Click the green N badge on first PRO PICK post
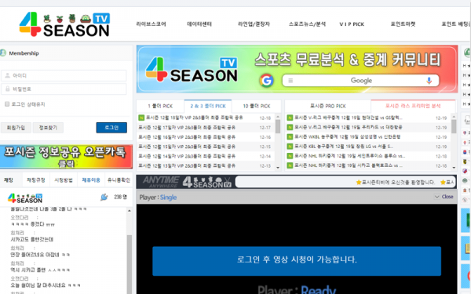471x294 pixels. point(290,118)
